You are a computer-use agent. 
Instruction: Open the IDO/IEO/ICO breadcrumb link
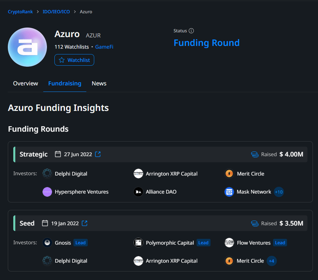point(56,12)
